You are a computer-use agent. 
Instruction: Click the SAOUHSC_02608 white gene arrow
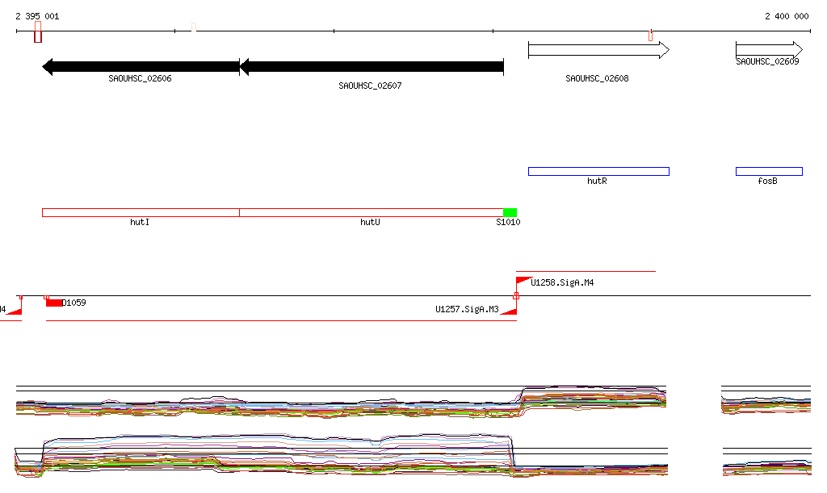(598, 50)
